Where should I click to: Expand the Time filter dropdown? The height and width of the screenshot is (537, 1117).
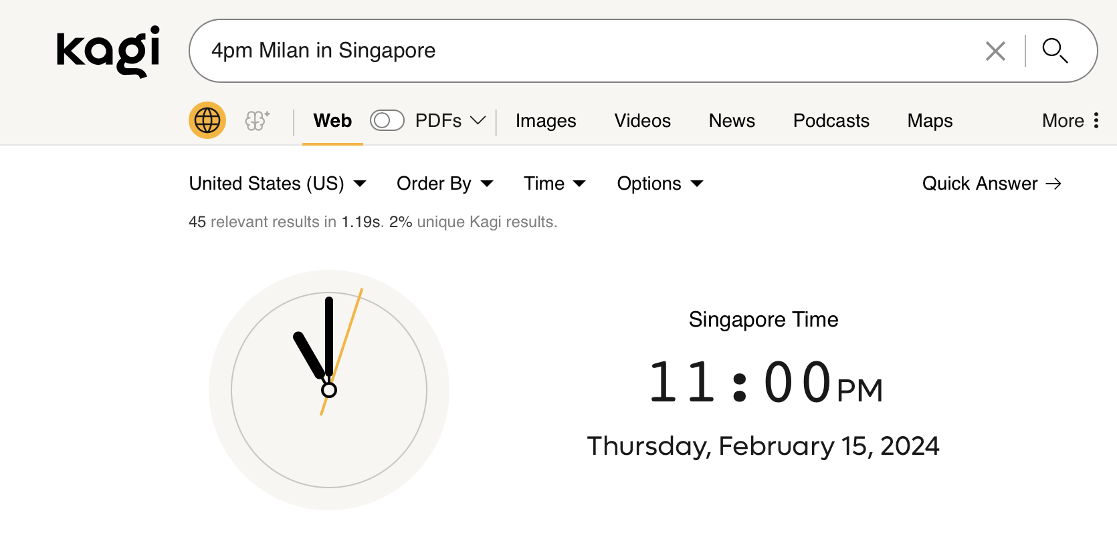[554, 184]
